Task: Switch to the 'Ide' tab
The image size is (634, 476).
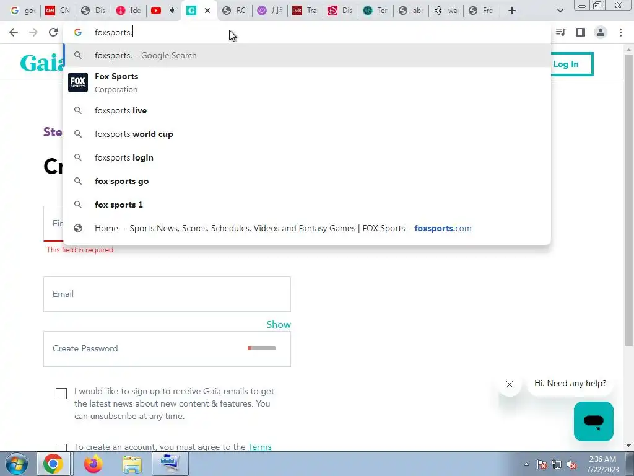Action: point(129,11)
